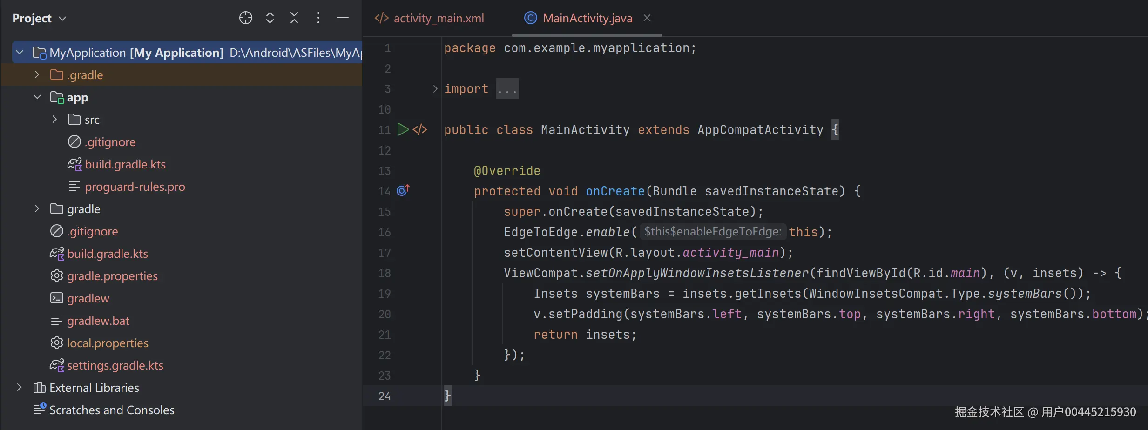The width and height of the screenshot is (1148, 430).
Task: Open local.properties file
Action: point(108,343)
